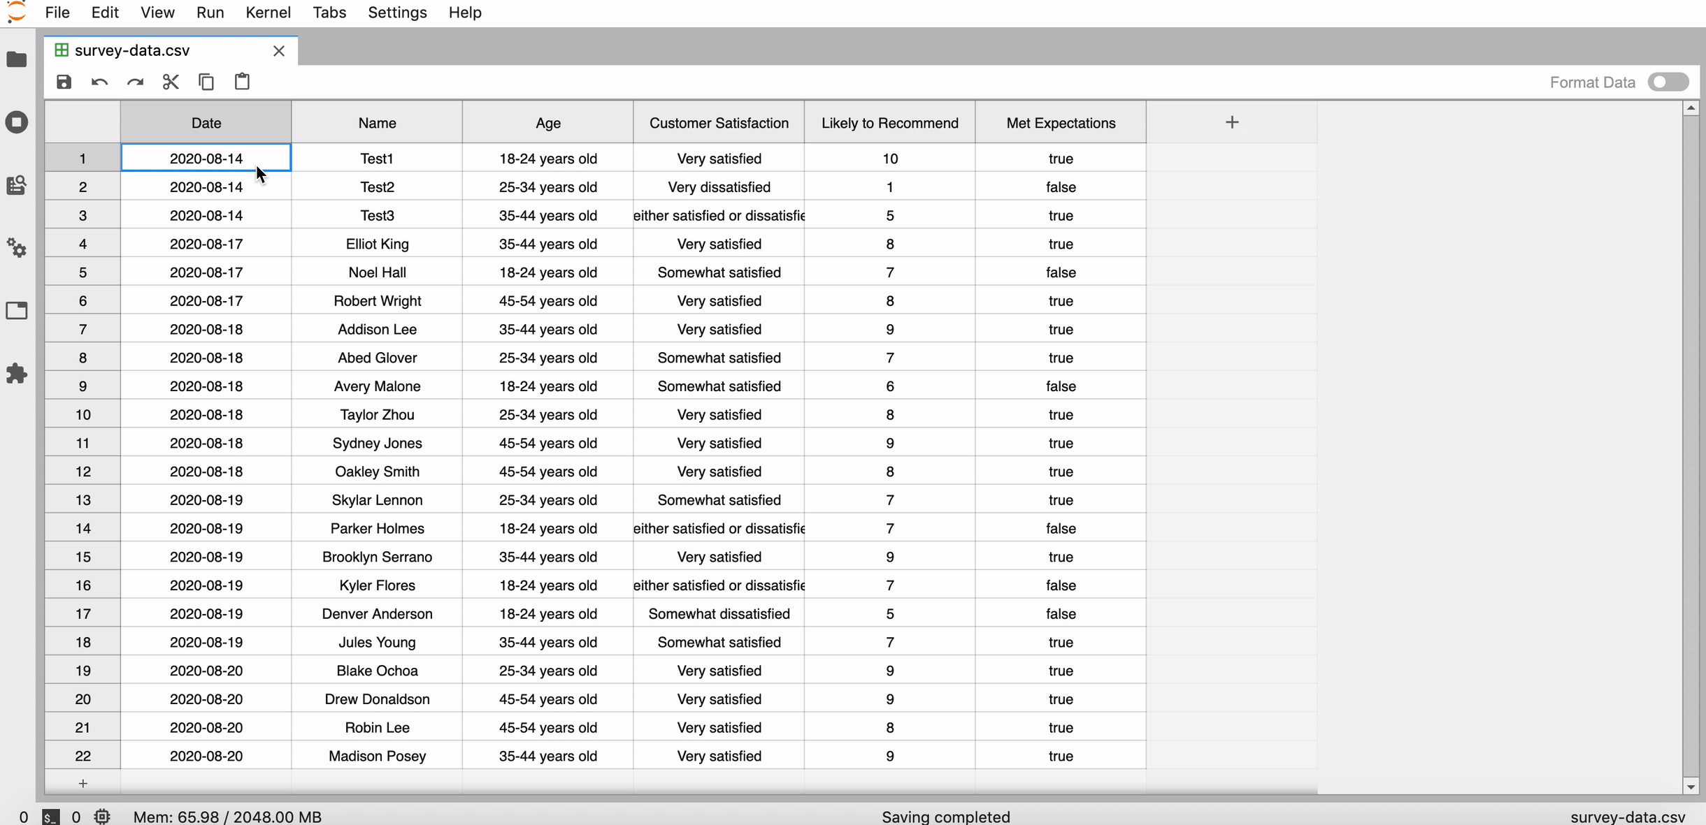The width and height of the screenshot is (1706, 825).
Task: Click the scissors cut icon
Action: point(171,82)
